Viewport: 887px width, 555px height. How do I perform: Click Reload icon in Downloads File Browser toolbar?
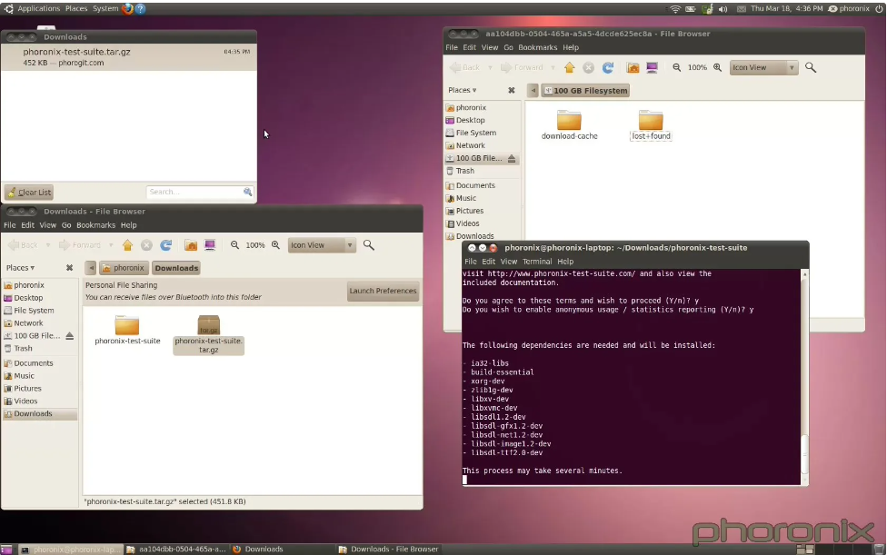(x=166, y=245)
